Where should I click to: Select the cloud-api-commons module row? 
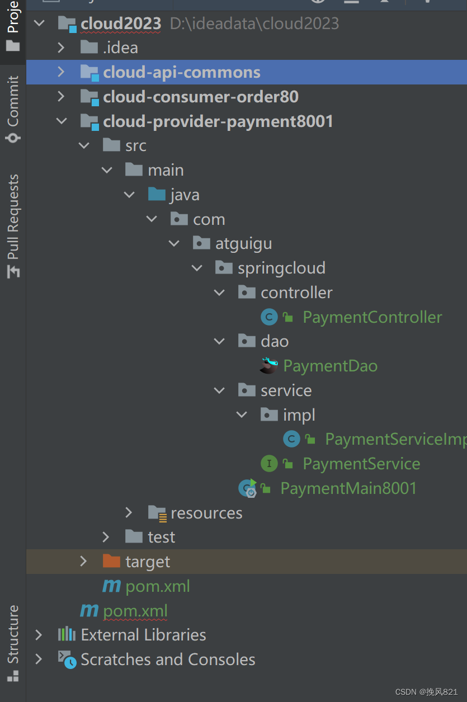(181, 72)
